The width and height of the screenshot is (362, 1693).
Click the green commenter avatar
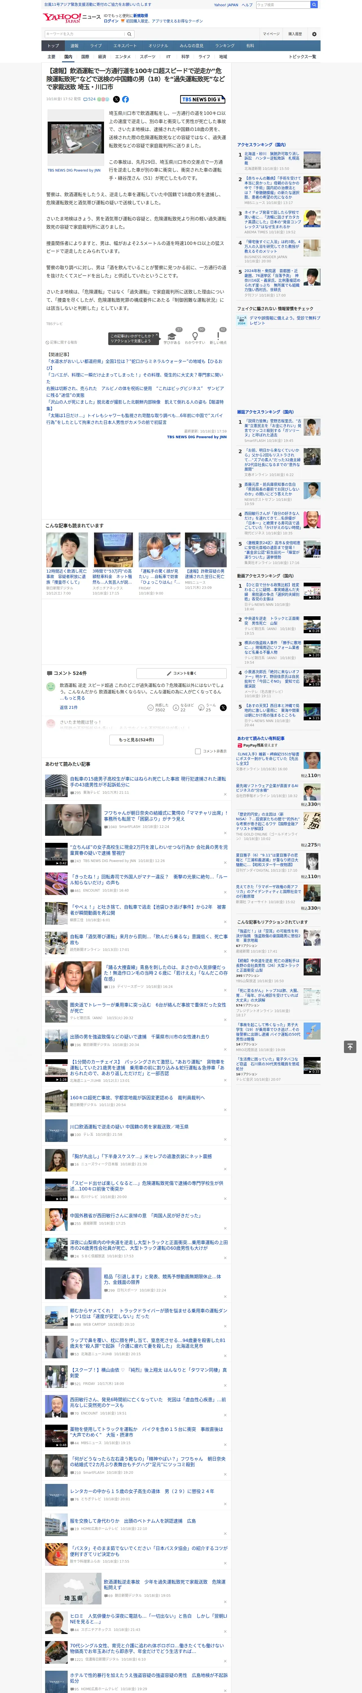click(x=50, y=687)
